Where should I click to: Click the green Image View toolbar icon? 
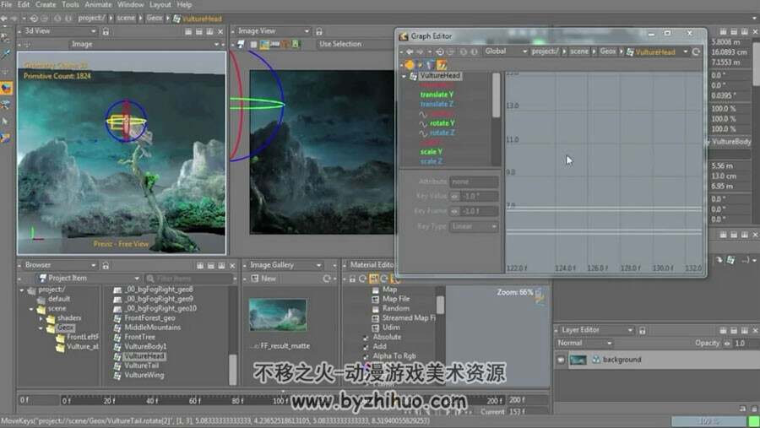(x=296, y=44)
